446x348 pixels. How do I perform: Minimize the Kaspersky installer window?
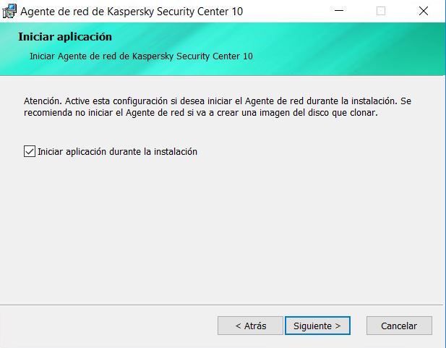[x=339, y=11]
